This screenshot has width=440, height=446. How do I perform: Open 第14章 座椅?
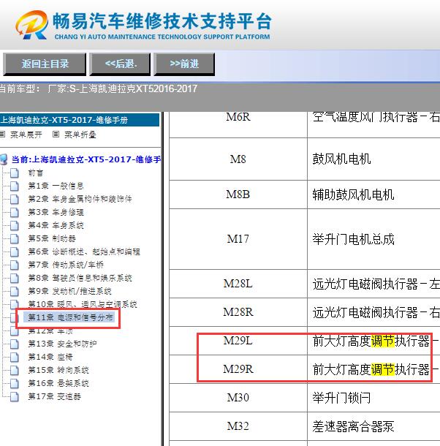[50, 357]
